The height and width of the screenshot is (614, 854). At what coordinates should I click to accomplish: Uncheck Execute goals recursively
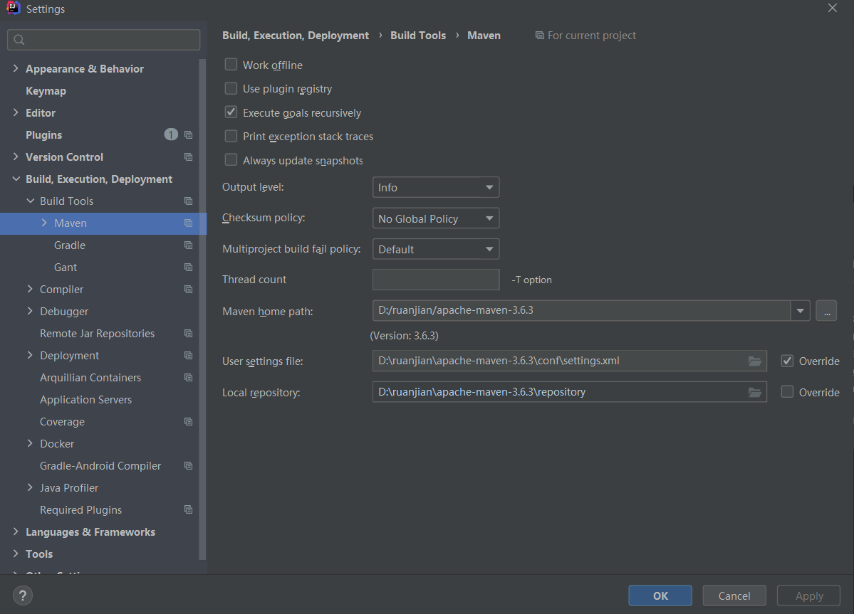[231, 112]
